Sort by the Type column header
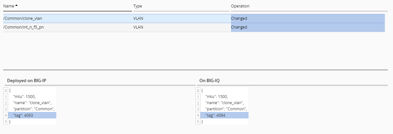Screen dimensions: 393x134 [x=138, y=6]
